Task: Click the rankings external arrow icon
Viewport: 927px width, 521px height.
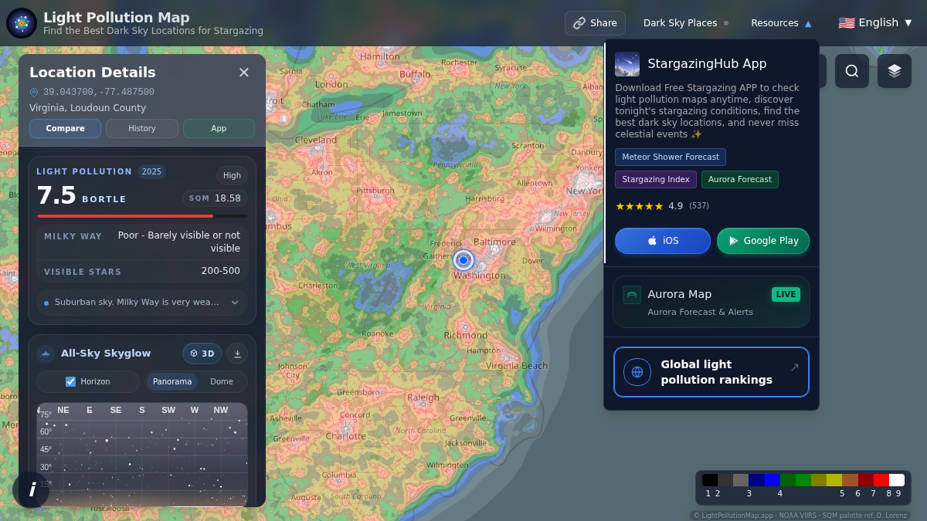Action: click(794, 367)
